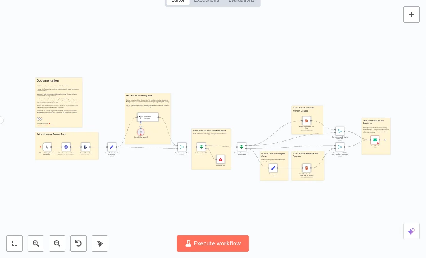Tidy up nodes with the broom icon
Viewport: 426px width, 258px height.
tap(100, 243)
